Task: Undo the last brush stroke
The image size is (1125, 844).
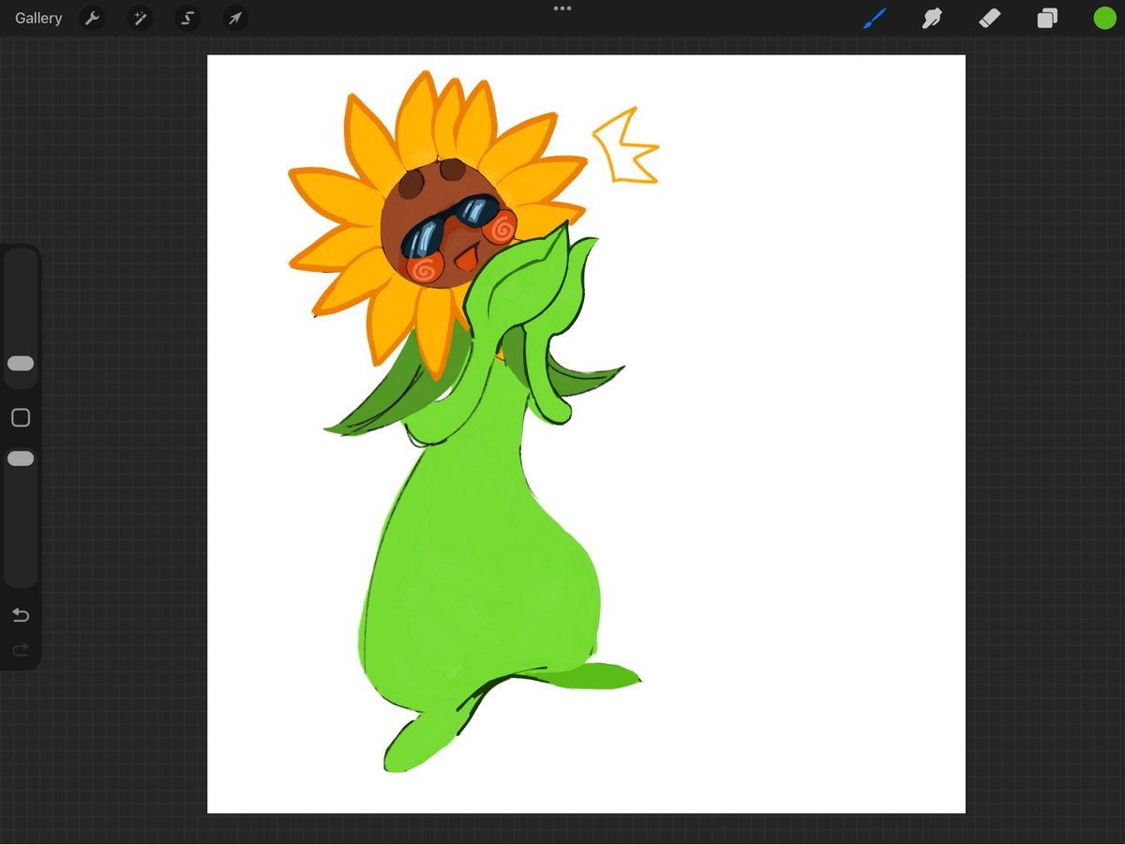Action: [21, 615]
